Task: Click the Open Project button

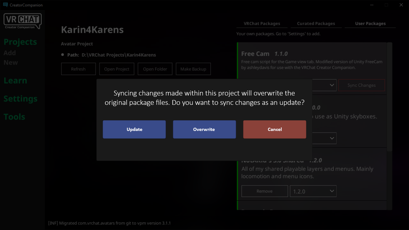Action: click(117, 69)
